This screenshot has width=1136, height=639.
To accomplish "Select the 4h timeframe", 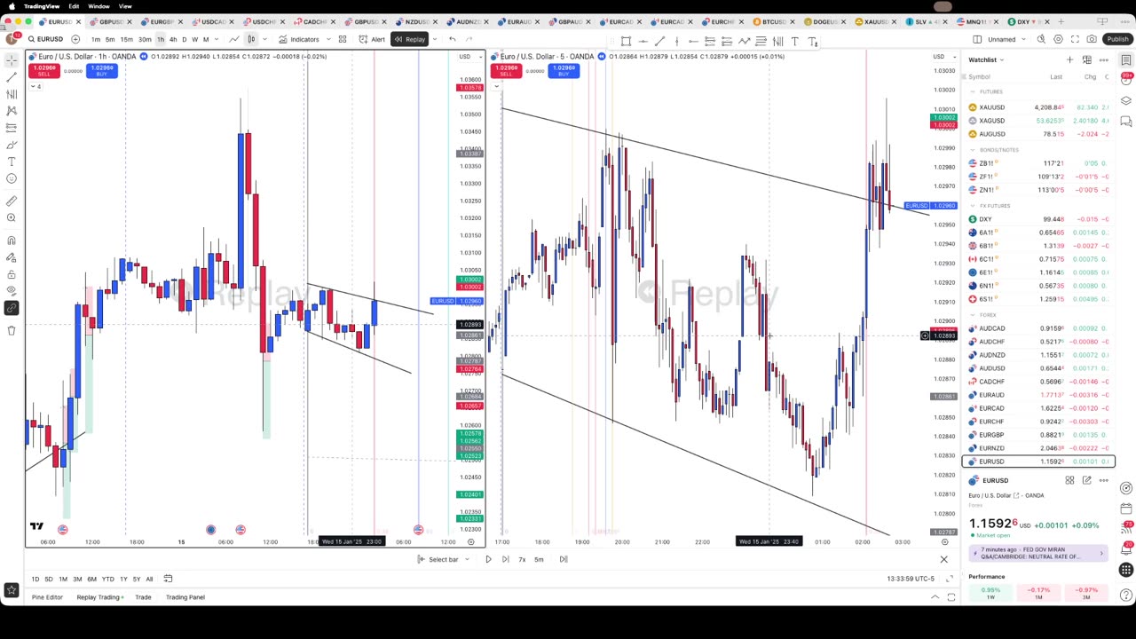I will click(173, 39).
